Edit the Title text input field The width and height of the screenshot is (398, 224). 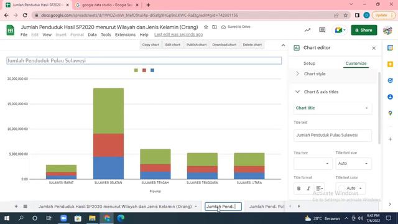pyautogui.click(x=333, y=136)
